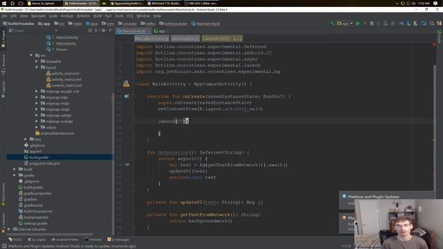Expand the build folder in project tree
The height and width of the screenshot is (249, 443).
pyautogui.click(x=15, y=169)
